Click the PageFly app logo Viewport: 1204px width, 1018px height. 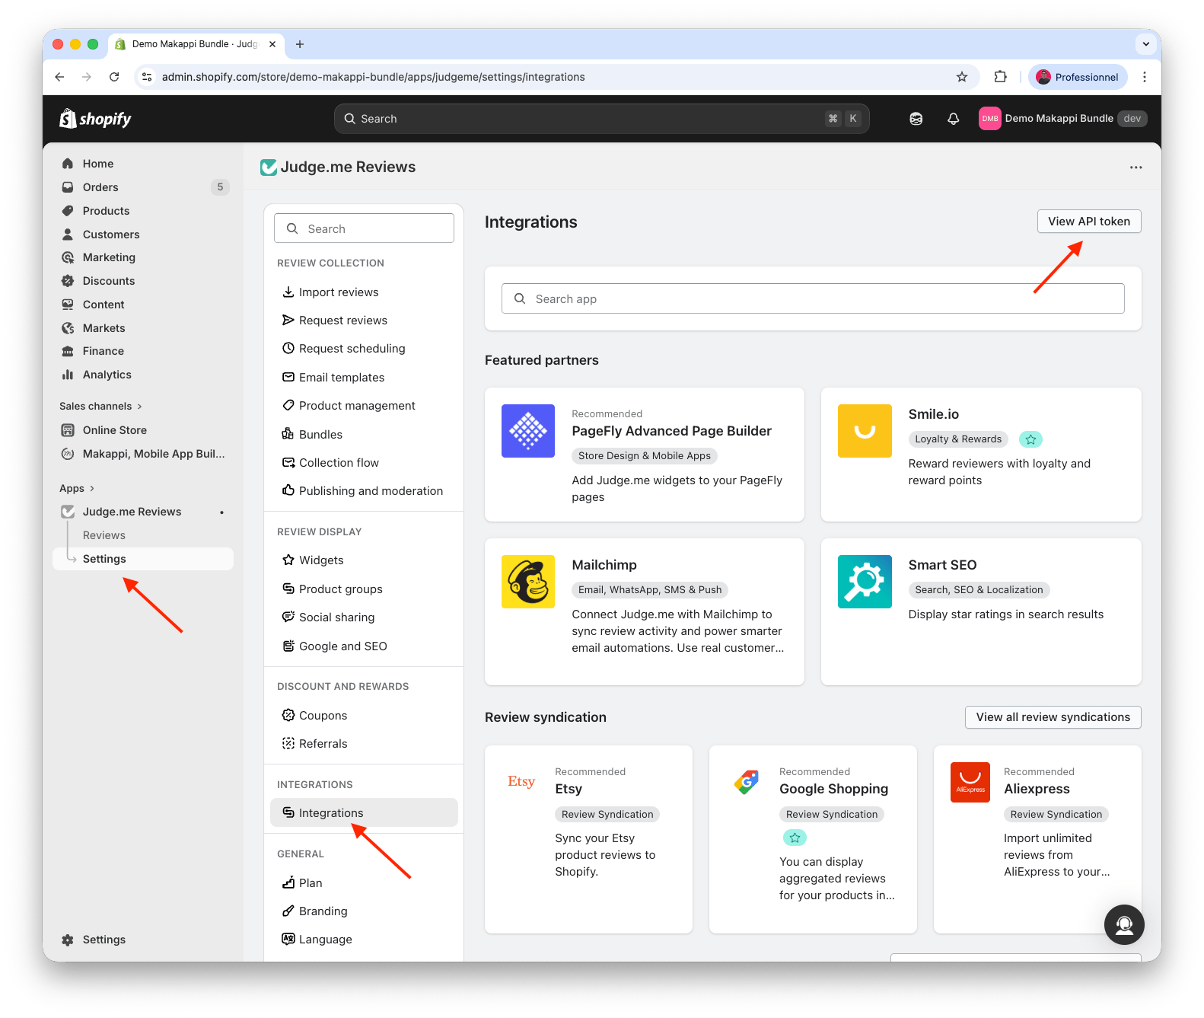tap(528, 431)
